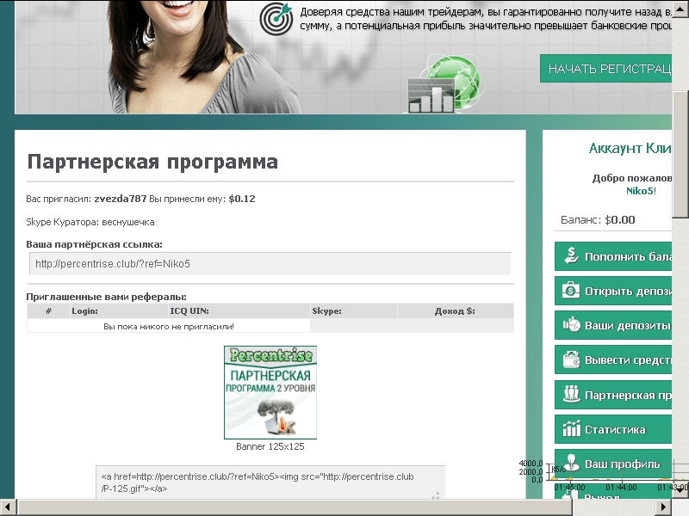Click the horizontal scrollbar left arrow
The image size is (689, 516).
9,507
